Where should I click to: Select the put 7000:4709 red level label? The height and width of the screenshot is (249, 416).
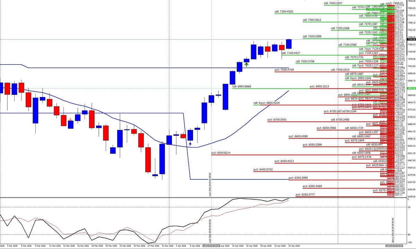(284, 70)
